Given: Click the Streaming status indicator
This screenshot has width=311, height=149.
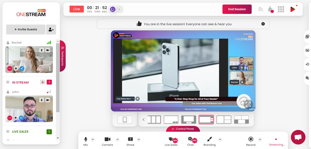Looking at the screenshot, I should coord(277,142).
